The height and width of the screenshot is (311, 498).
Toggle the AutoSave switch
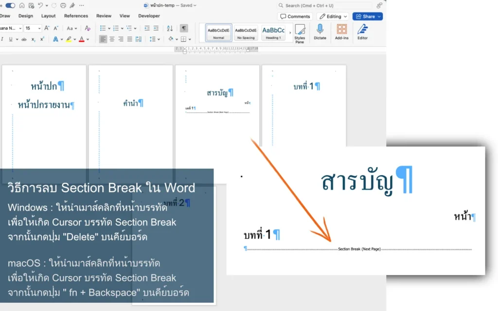pos(10,5)
